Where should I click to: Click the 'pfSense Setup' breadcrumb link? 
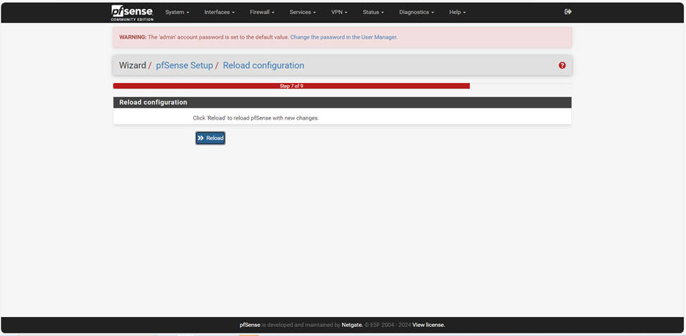pos(184,65)
